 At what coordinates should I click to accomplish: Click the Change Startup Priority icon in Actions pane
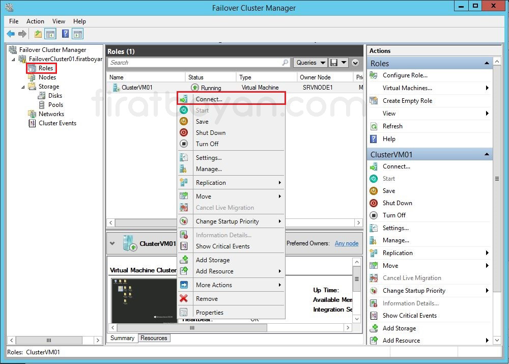point(374,291)
